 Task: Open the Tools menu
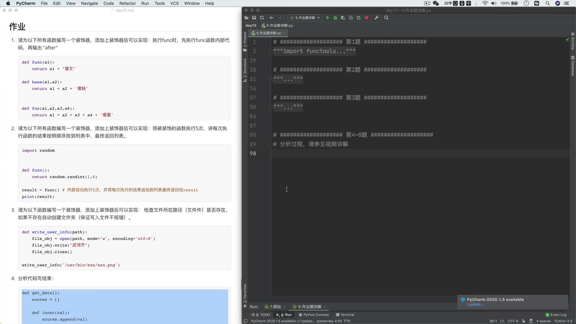(x=160, y=3)
